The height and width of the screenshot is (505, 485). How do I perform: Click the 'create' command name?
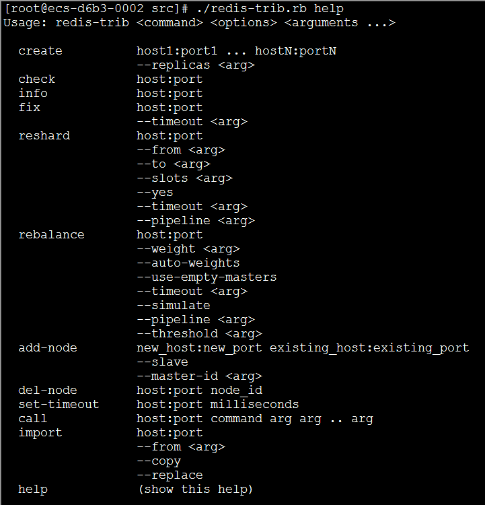coord(40,51)
